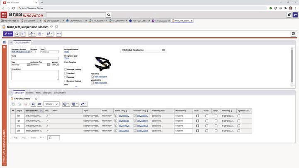Toggle the Changes Pending checkbox

(66, 70)
